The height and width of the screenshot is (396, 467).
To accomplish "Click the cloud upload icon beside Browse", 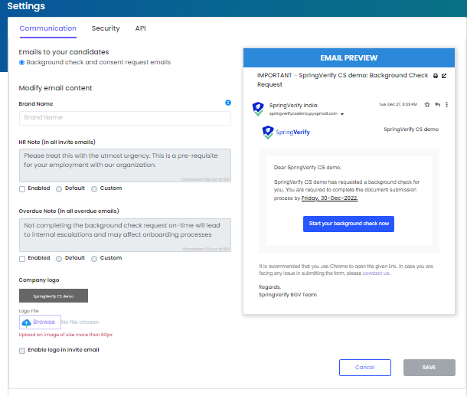I will click(x=26, y=322).
